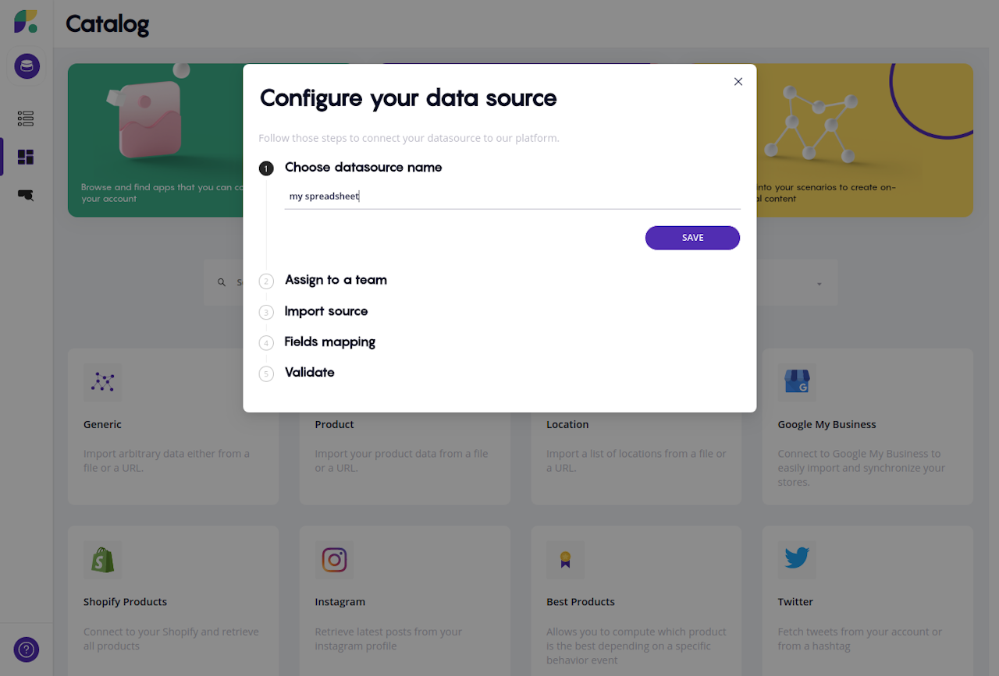The image size is (999, 676).
Task: Open the filter dropdown arrow beside search
Action: pyautogui.click(x=819, y=284)
